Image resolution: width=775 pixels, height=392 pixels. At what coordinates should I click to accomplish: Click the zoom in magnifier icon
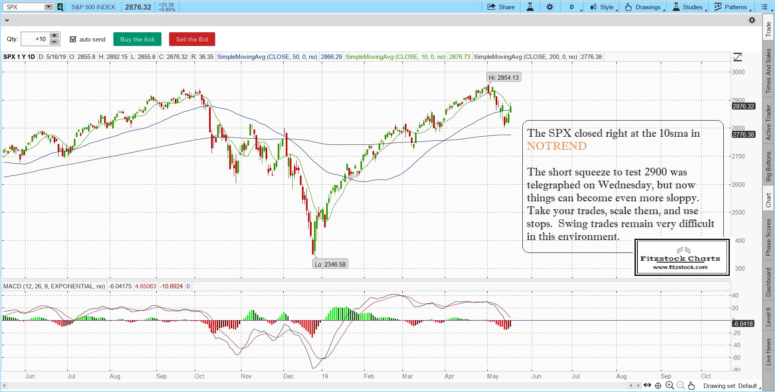670,386
